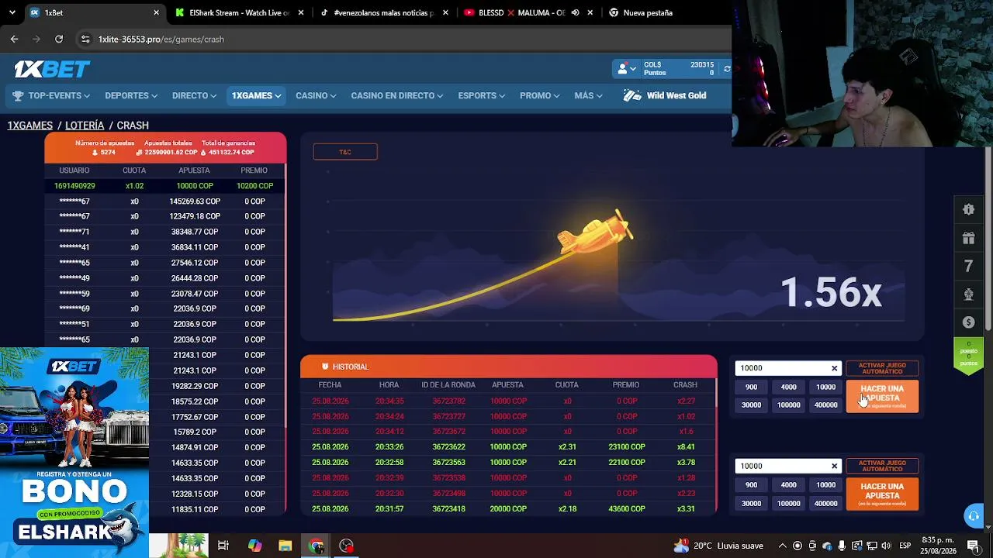Close the ElShark Stream tab

pyautogui.click(x=301, y=12)
